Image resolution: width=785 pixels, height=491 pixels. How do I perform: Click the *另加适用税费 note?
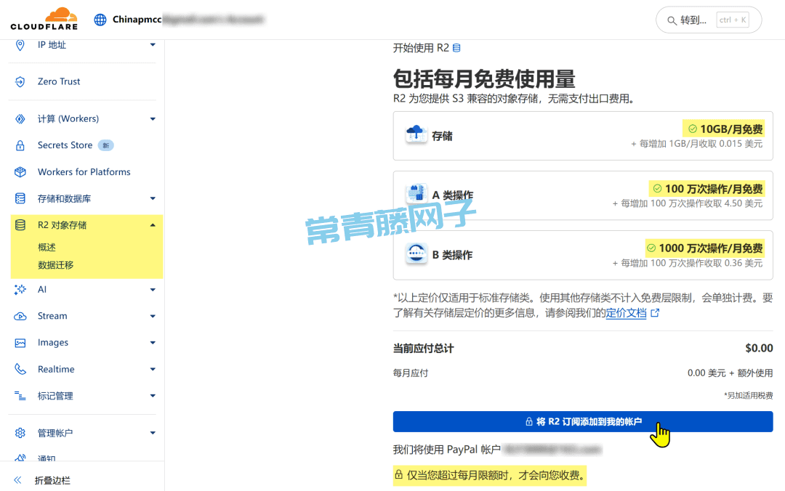tap(749, 395)
